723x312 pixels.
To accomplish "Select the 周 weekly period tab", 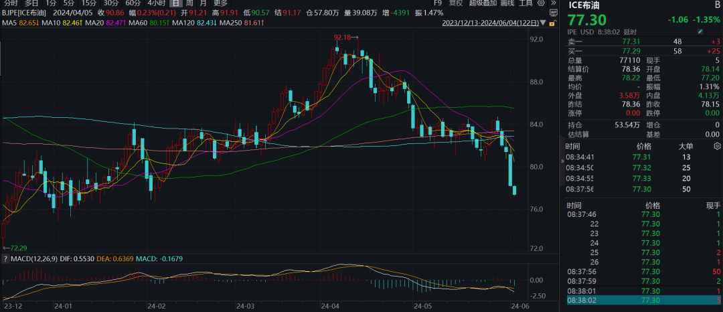I will point(189,3).
